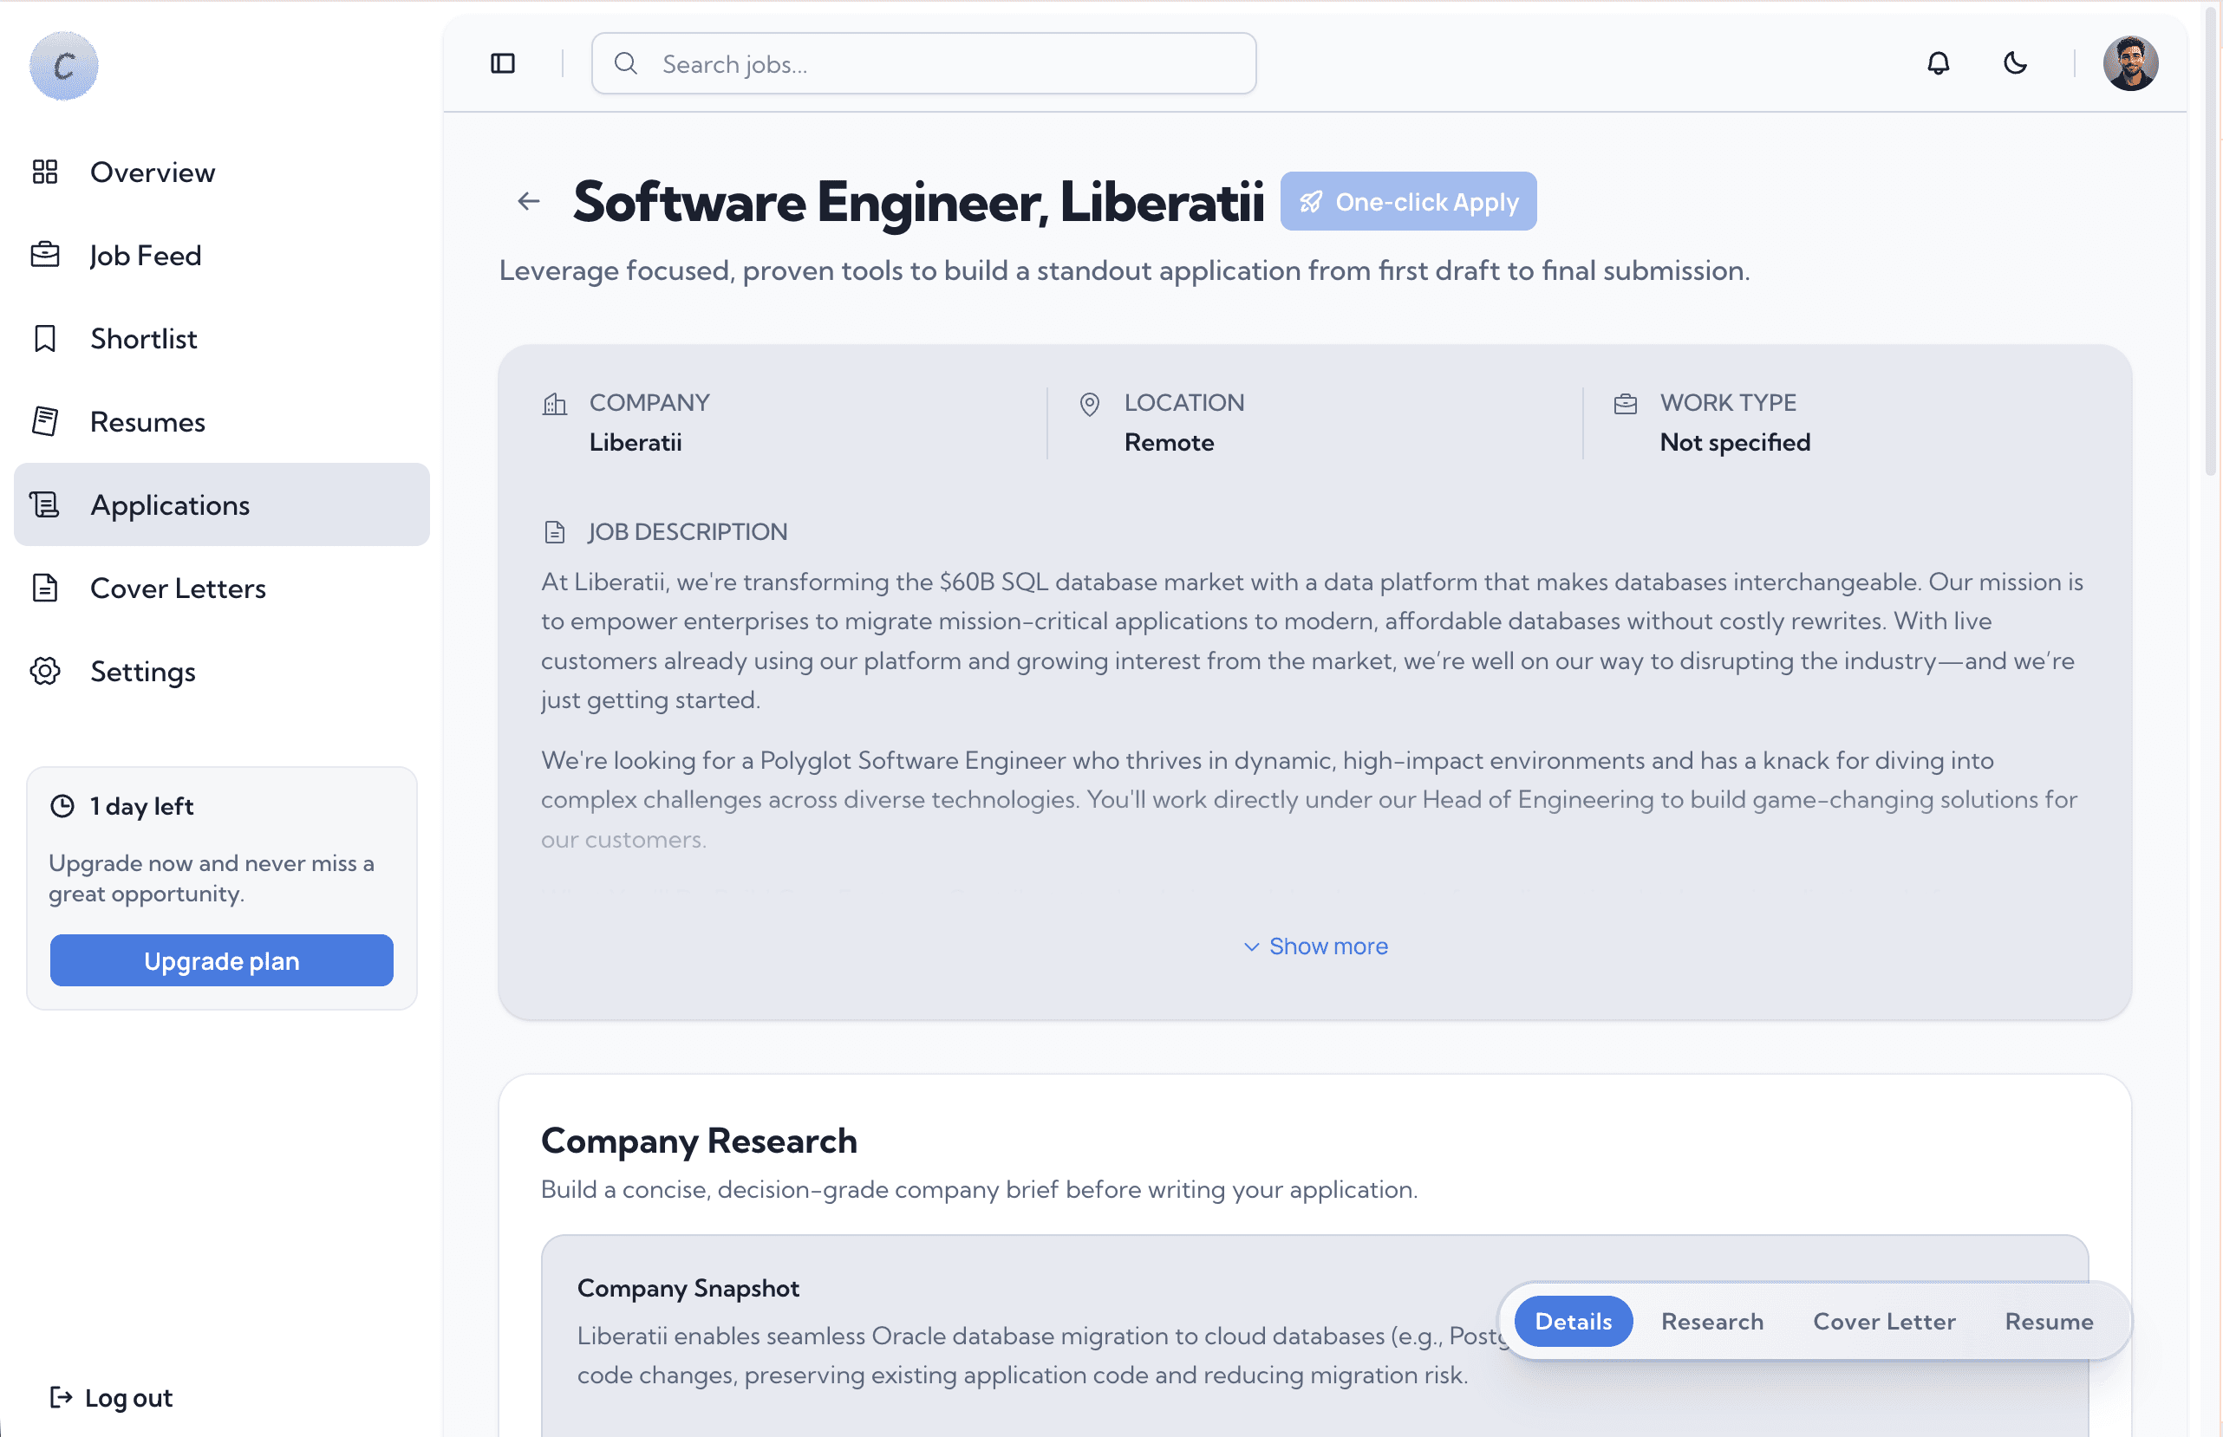Click the Overview grid icon

tap(45, 172)
